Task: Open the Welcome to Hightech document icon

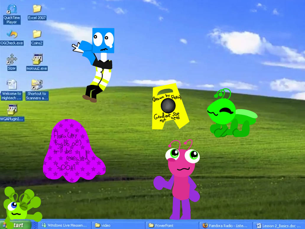Action: click(x=12, y=90)
